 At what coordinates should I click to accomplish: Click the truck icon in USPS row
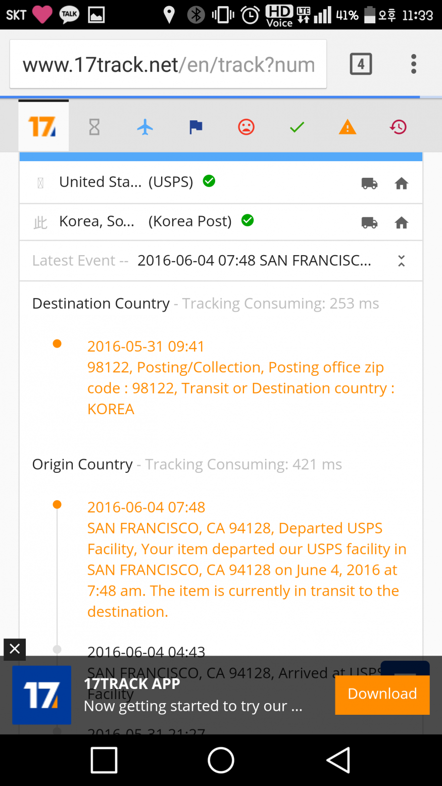point(369,183)
